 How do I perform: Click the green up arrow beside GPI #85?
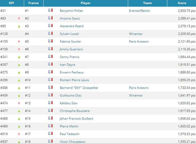click(x=19, y=26)
